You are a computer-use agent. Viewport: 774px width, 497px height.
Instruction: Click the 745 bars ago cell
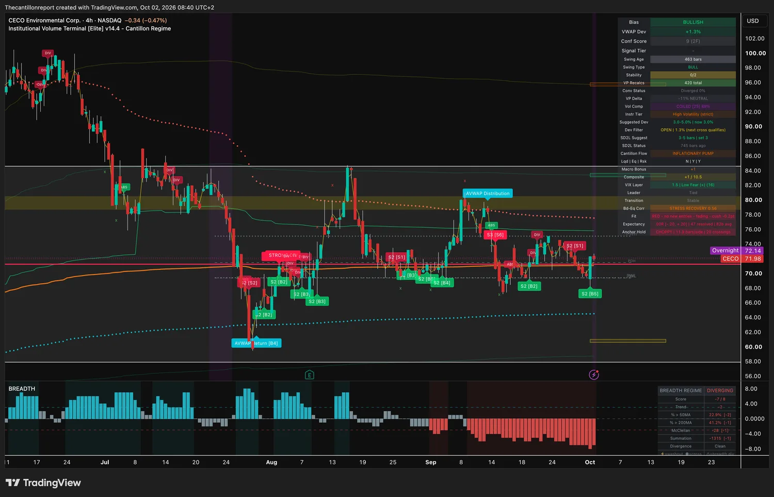coord(693,146)
